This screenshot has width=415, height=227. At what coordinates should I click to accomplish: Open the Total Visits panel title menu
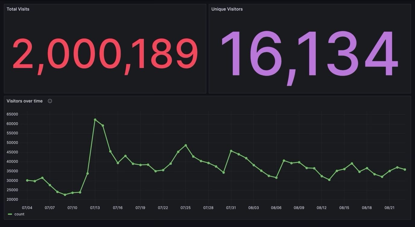(x=18, y=9)
